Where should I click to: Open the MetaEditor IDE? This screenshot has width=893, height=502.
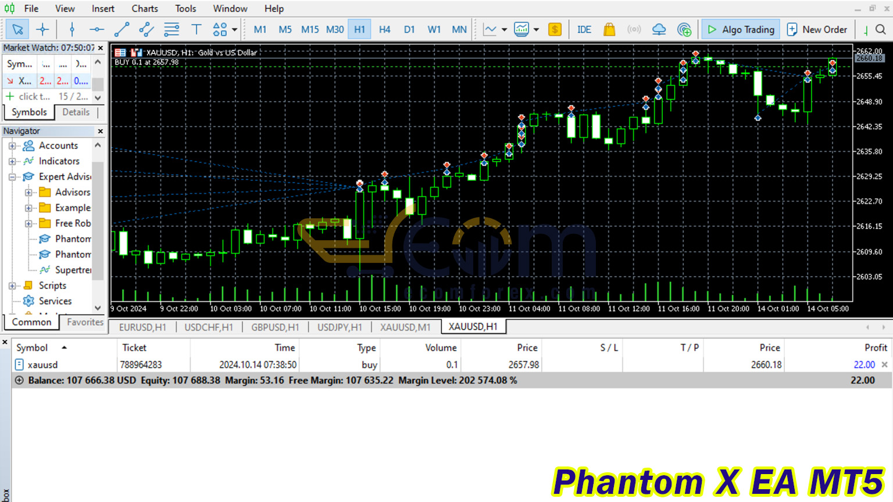coord(584,29)
